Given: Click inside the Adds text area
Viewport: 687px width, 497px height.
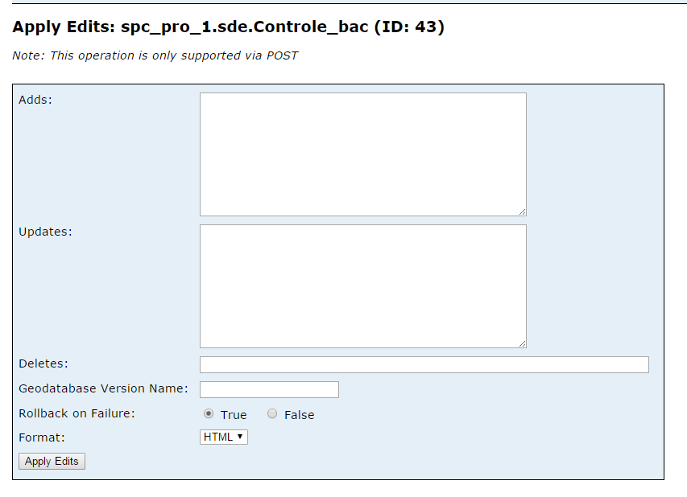Looking at the screenshot, I should pyautogui.click(x=362, y=154).
